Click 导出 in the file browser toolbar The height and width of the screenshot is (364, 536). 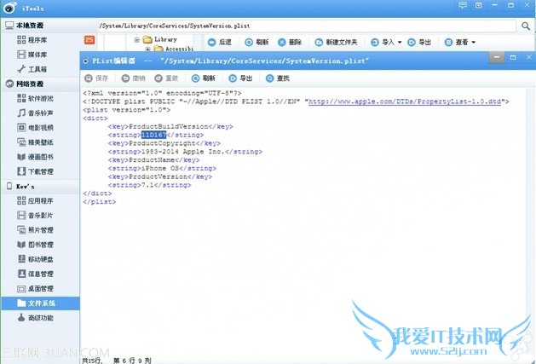(419, 42)
